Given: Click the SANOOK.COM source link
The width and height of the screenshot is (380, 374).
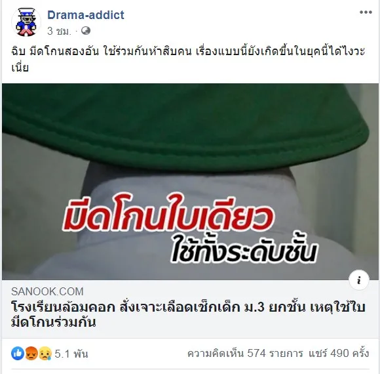Looking at the screenshot, I should [x=47, y=291].
